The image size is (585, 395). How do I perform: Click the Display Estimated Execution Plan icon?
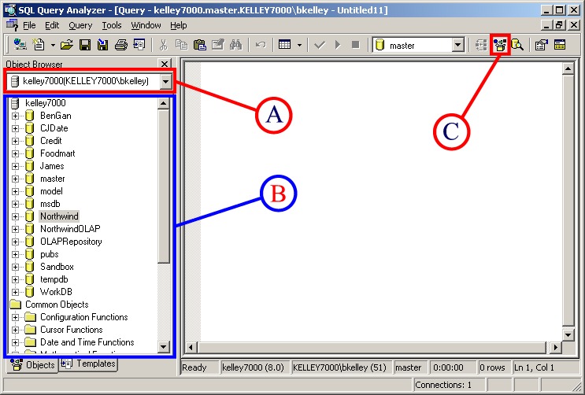[x=481, y=45]
